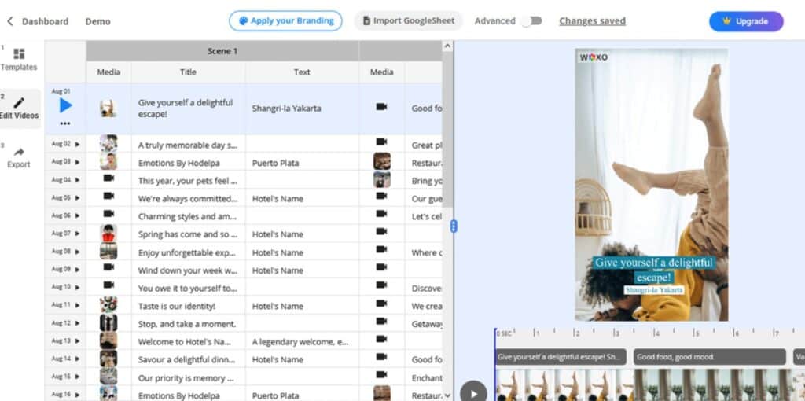Play the Aug 01 video row
Viewport: 805px width, 401px height.
point(65,105)
